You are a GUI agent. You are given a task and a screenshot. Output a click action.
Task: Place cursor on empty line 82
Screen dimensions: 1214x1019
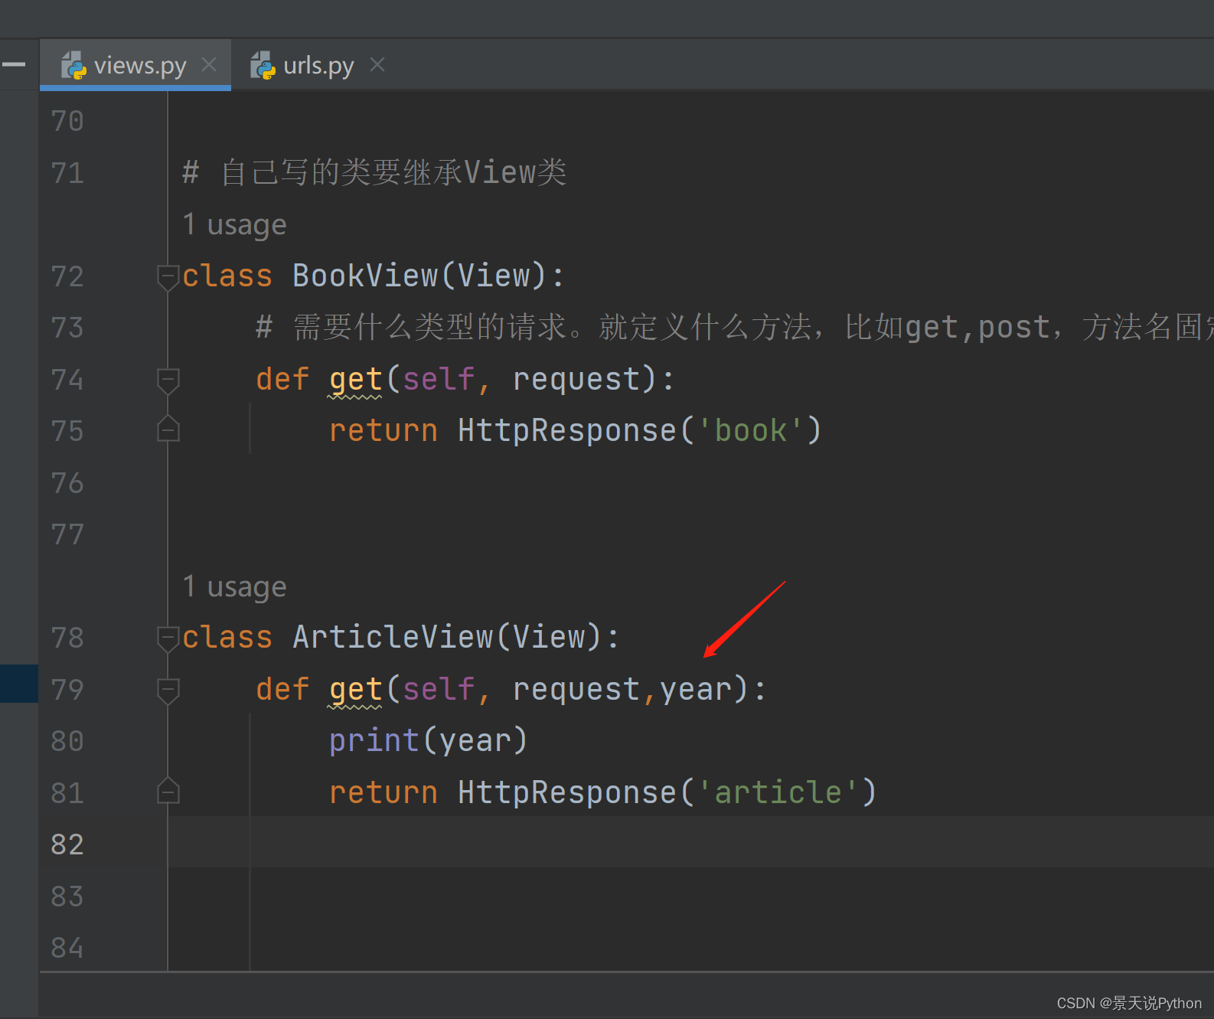690,842
